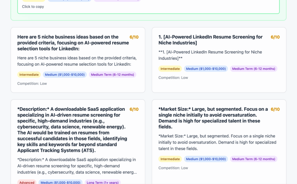Image resolution: width=297 pixels, height=184 pixels.
Task: Click the 6/10 score on LinkedIn Screening card
Action: 275,37
